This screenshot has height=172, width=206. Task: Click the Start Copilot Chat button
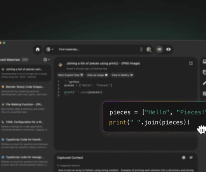click(71, 75)
